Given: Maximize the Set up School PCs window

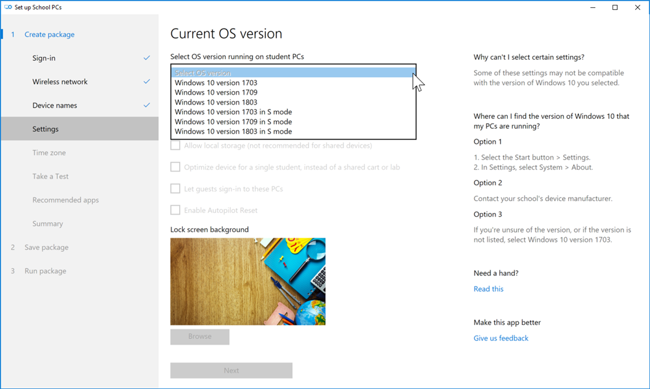Looking at the screenshot, I should tap(614, 7).
